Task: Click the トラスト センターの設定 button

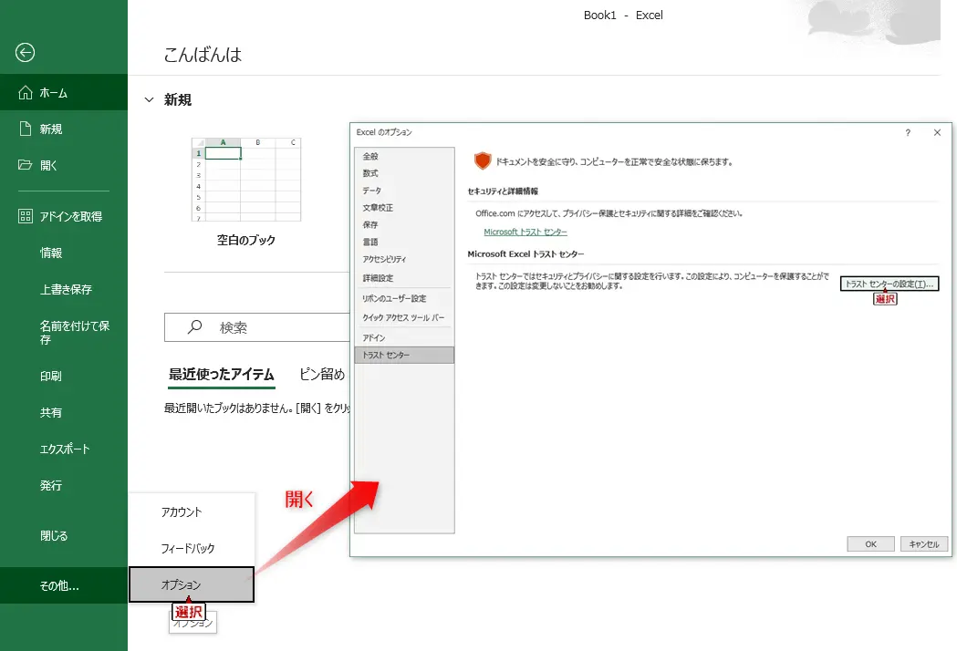Action: tap(889, 283)
